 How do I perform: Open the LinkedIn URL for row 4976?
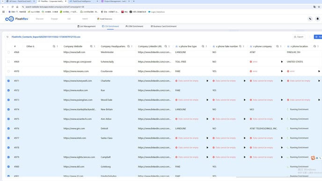point(154,129)
